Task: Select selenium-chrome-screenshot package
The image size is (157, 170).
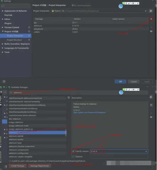Action: 37,146
